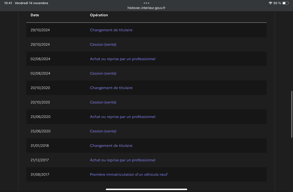Open Changement de titulaire dated 29/10/2024
Viewport: 293px width, 192px height.
click(x=111, y=30)
